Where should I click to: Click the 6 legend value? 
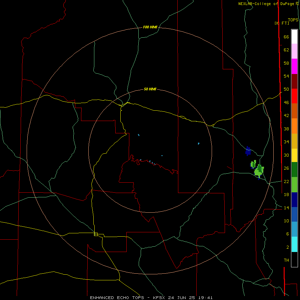pos(287,234)
